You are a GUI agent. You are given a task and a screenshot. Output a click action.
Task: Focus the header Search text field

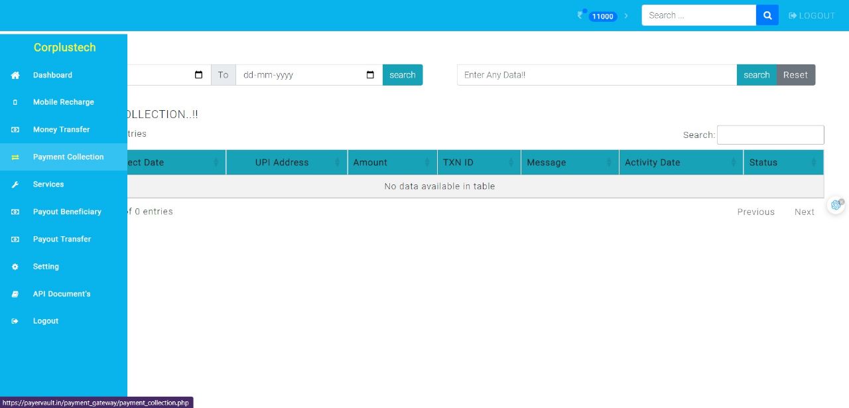pos(699,15)
